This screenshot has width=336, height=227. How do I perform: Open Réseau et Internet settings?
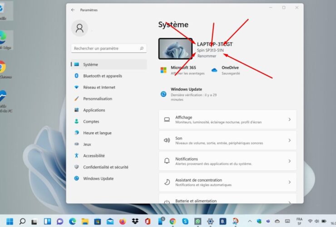coord(109,87)
